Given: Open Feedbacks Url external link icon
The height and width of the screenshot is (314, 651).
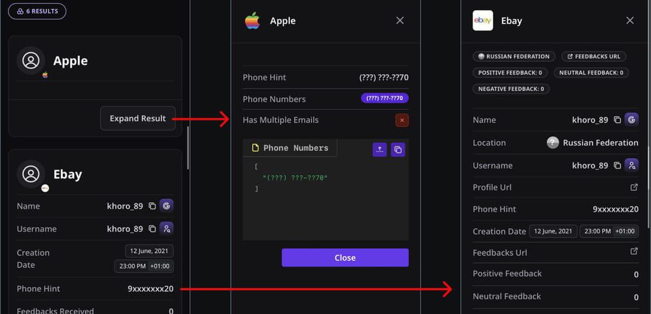Looking at the screenshot, I should (634, 252).
